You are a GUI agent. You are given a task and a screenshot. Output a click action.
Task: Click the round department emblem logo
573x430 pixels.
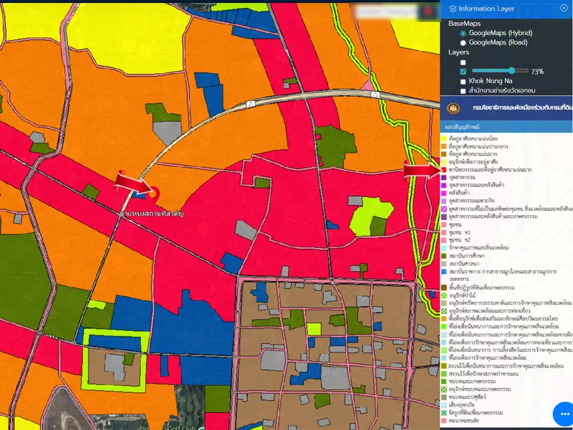click(453, 108)
